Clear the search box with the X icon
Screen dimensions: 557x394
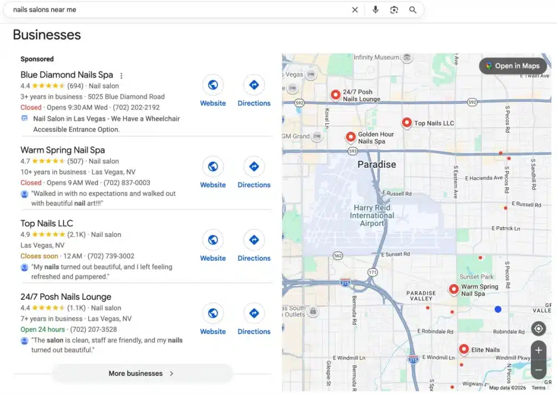pos(355,9)
